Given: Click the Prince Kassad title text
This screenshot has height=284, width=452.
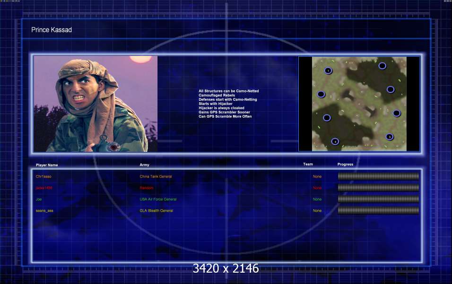Looking at the screenshot, I should click(52, 30).
